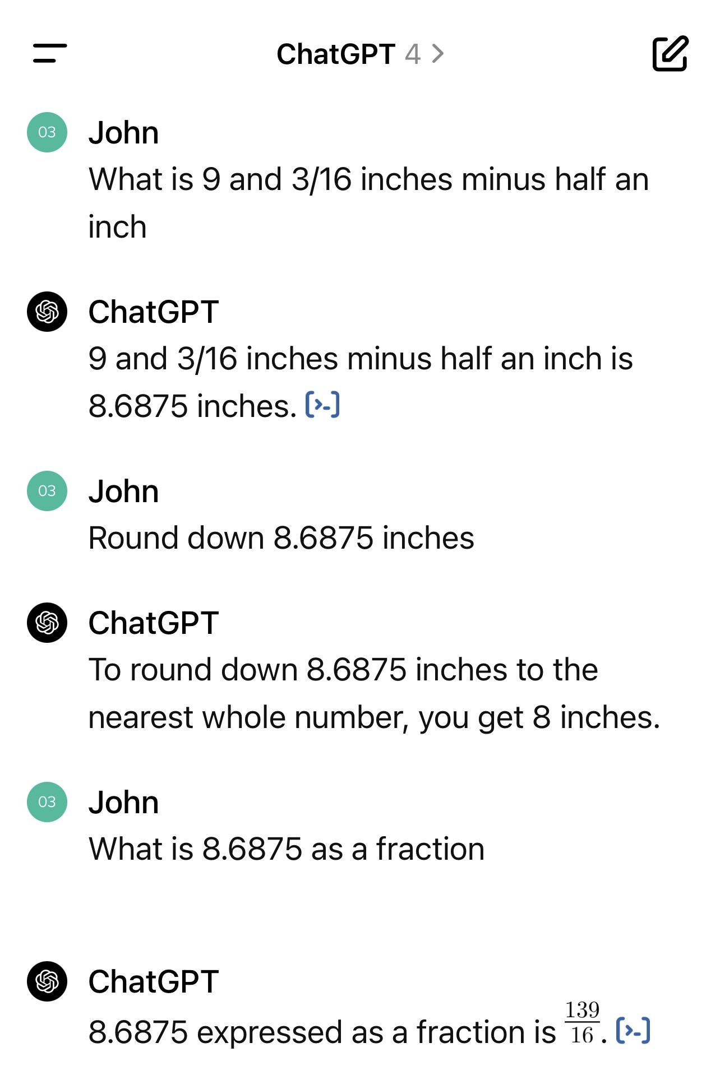Tap ChatGPT logo beside rounding answer
Image resolution: width=720 pixels, height=1080 pixels.
pyautogui.click(x=47, y=623)
